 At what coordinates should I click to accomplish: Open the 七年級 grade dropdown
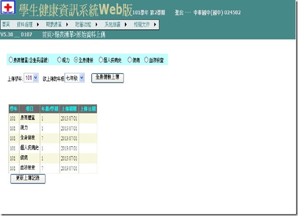pyautogui.click(x=75, y=78)
